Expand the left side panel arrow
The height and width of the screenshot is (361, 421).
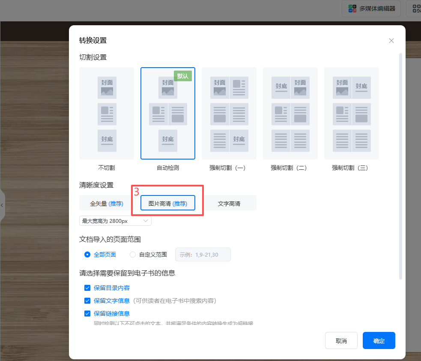[x=2, y=205]
